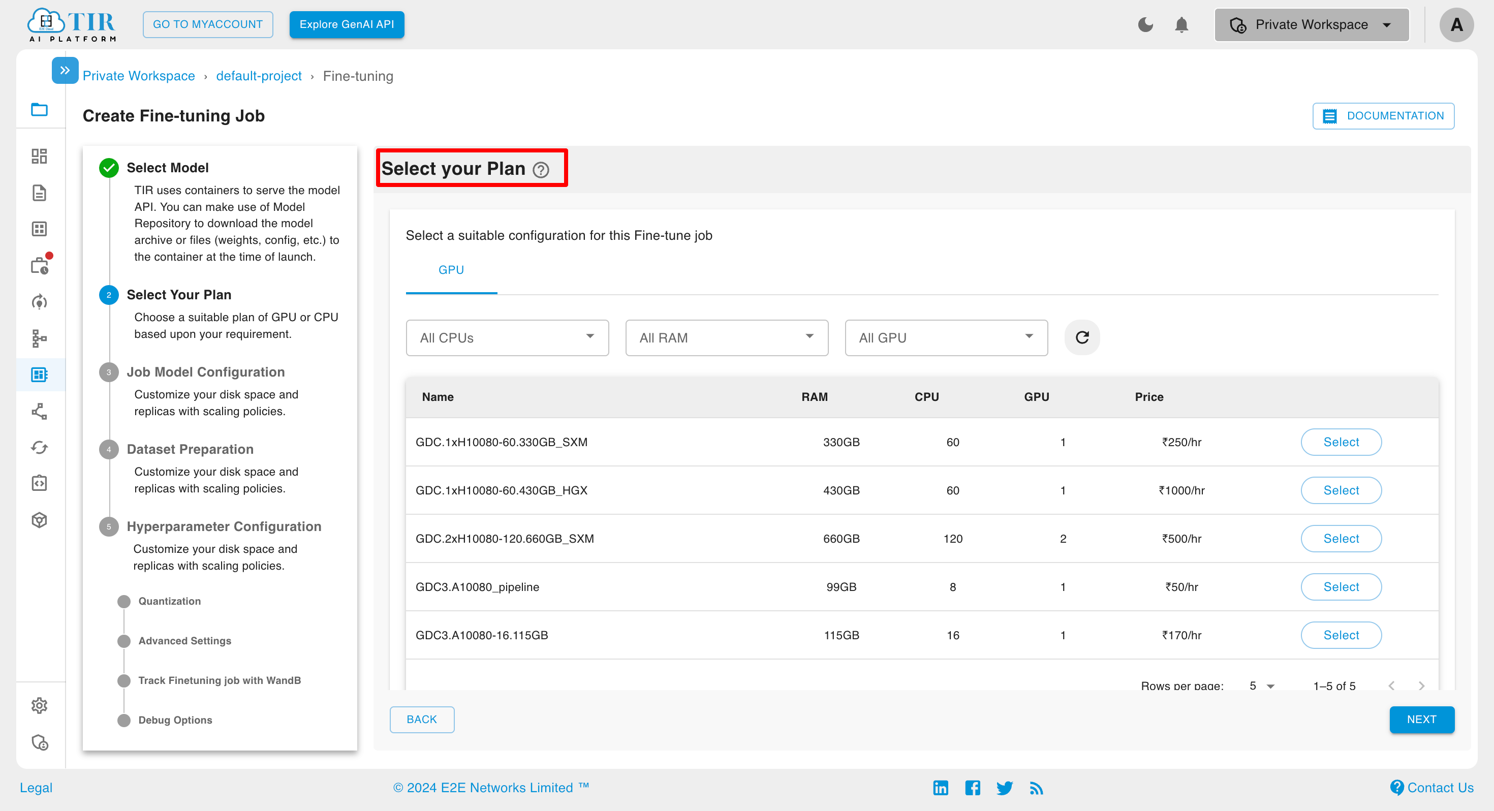Image resolution: width=1494 pixels, height=811 pixels.
Task: Click the BACK button
Action: click(422, 720)
